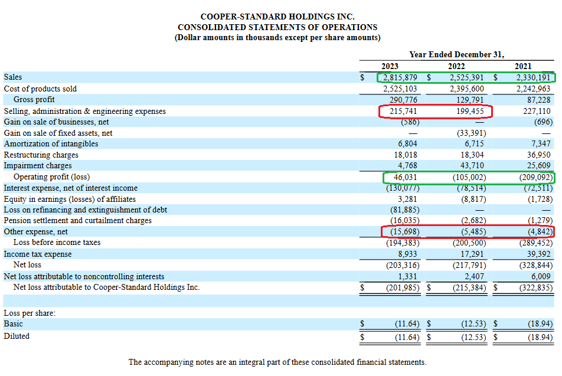Click impairment charges value 43,710

(x=472, y=166)
